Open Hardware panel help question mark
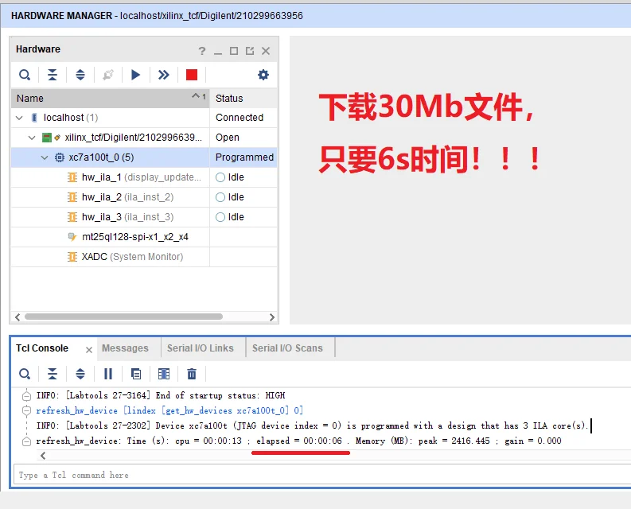Image resolution: width=631 pixels, height=509 pixels. click(202, 51)
